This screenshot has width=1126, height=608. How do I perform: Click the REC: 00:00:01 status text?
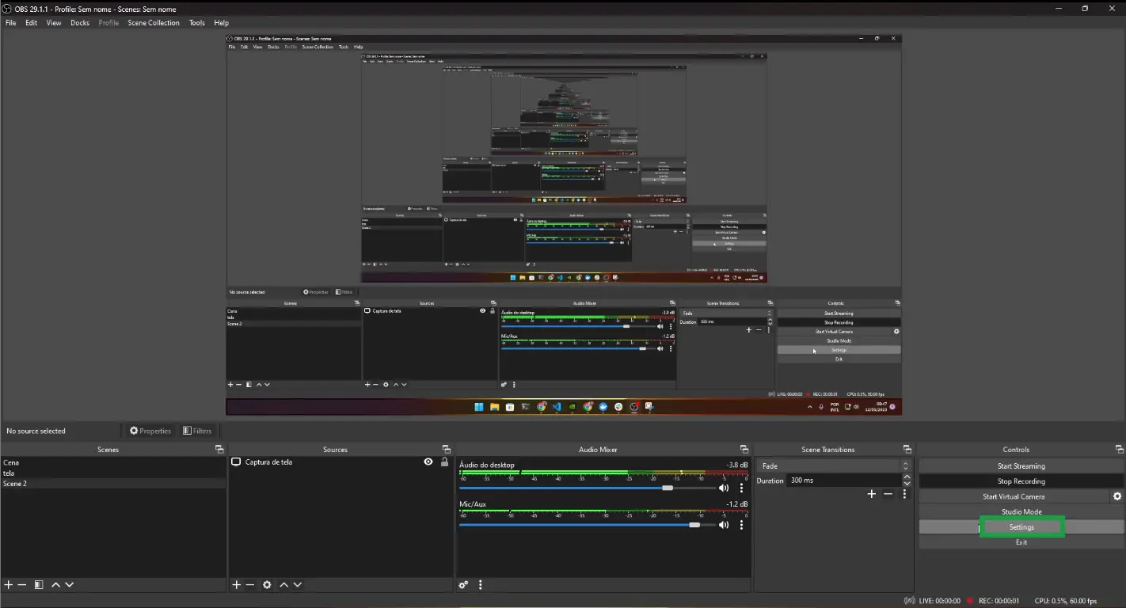pyautogui.click(x=999, y=601)
